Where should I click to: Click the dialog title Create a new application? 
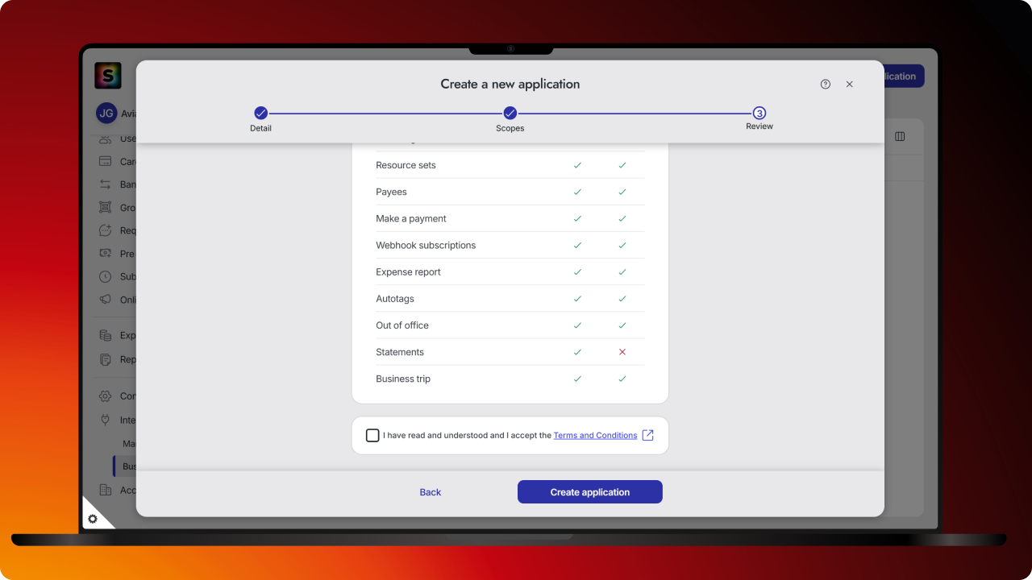pos(510,84)
